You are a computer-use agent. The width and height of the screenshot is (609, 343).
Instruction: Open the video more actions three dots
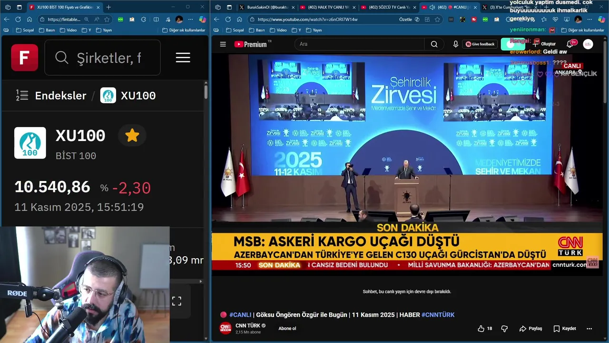[589, 328]
